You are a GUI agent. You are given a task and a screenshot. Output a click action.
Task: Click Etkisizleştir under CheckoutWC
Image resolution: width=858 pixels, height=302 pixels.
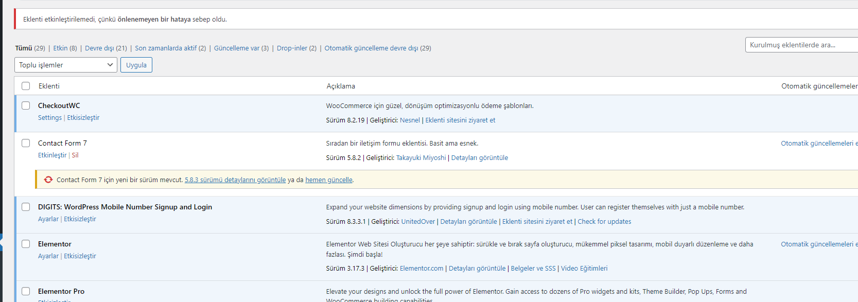point(83,118)
